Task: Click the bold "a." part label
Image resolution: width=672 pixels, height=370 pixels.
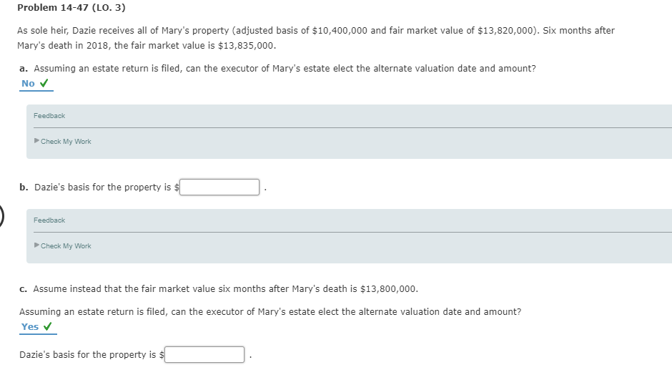Action: (x=24, y=69)
